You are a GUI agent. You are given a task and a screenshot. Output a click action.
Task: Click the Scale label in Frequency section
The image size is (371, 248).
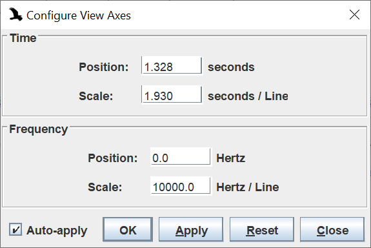click(105, 187)
